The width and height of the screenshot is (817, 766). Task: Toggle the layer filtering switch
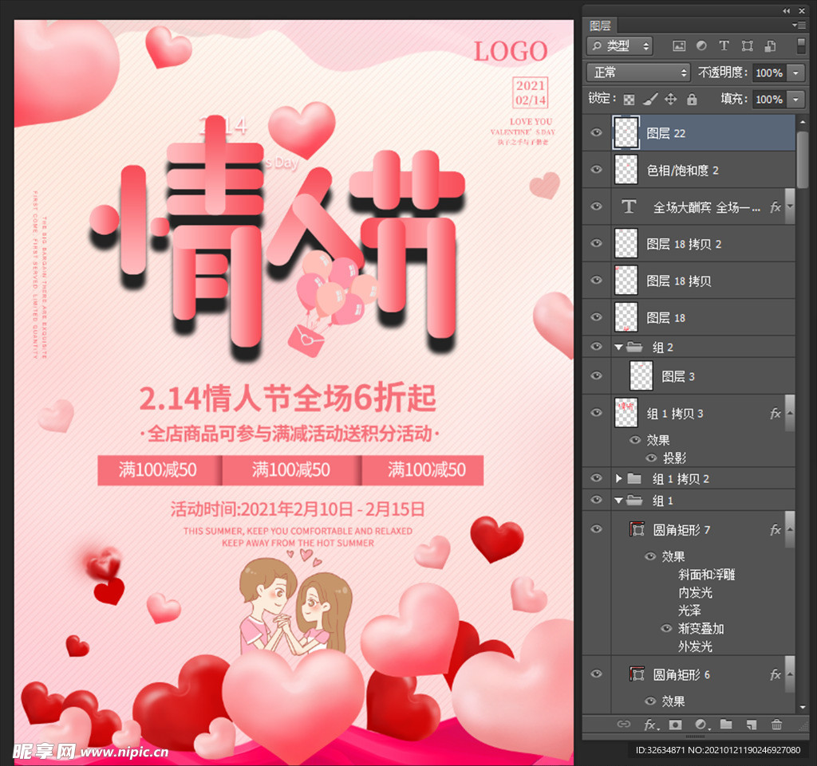click(801, 45)
